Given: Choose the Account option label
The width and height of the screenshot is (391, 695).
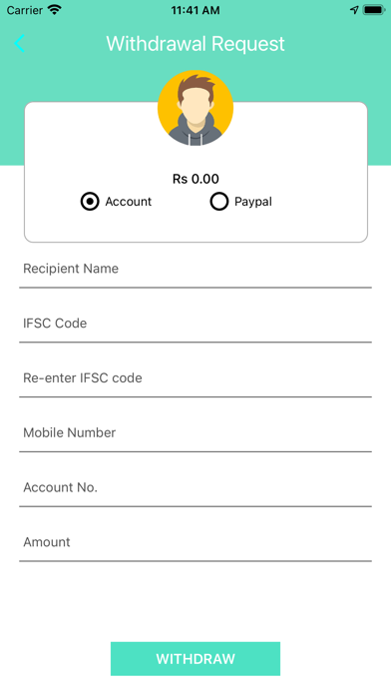Looking at the screenshot, I should coord(129,202).
